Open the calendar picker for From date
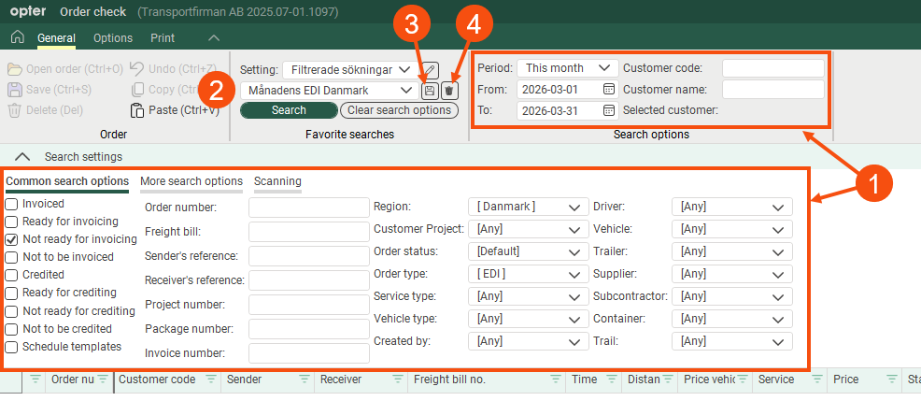This screenshot has height=401, width=921. (609, 90)
